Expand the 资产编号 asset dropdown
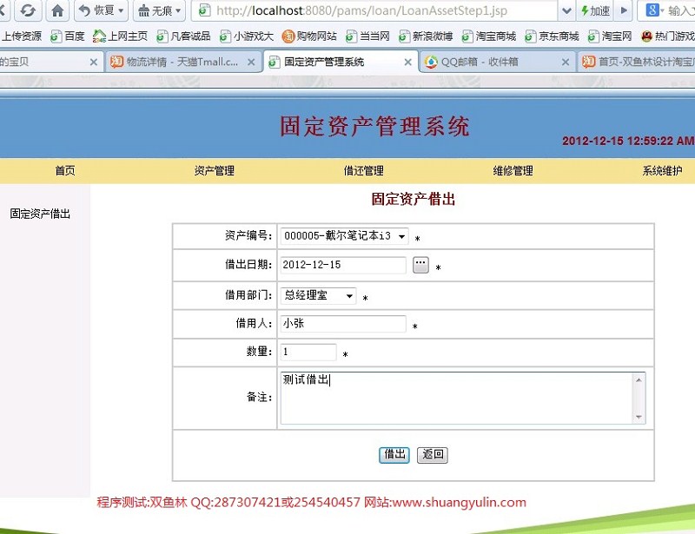Viewport: 695px width, 534px height. (344, 236)
